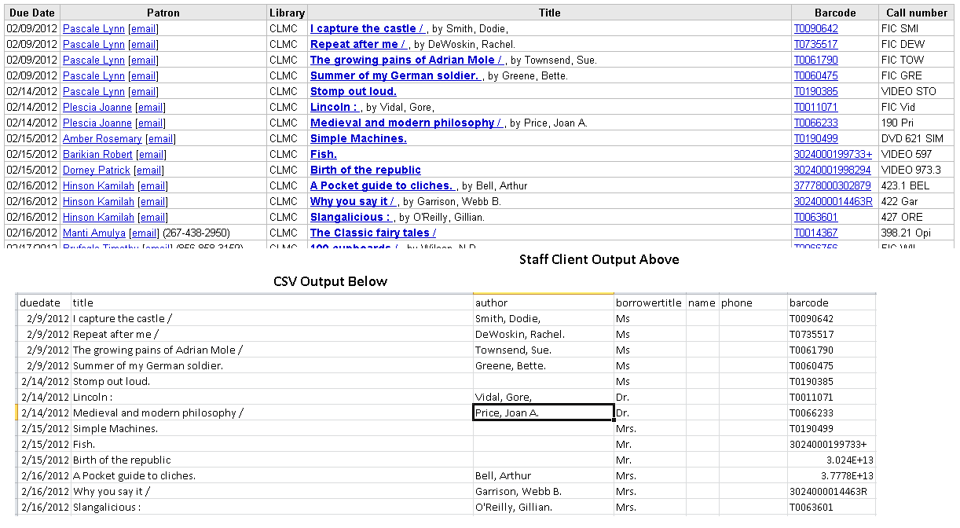The height and width of the screenshot is (528, 960).
Task: Click the Due Date column header
Action: point(31,13)
